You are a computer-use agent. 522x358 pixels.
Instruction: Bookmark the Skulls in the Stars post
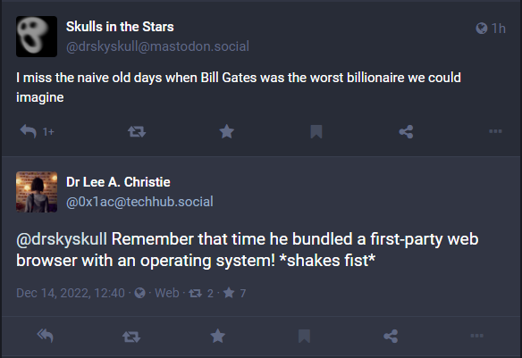click(316, 131)
